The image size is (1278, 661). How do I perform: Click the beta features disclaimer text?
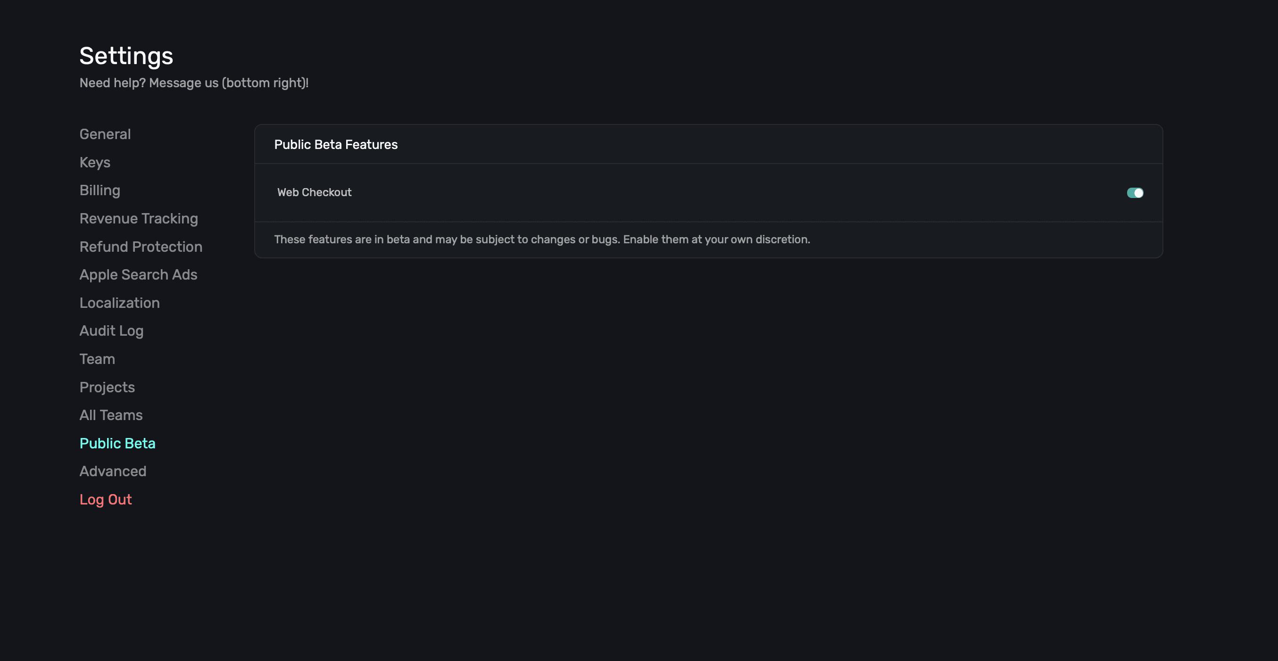tap(542, 240)
